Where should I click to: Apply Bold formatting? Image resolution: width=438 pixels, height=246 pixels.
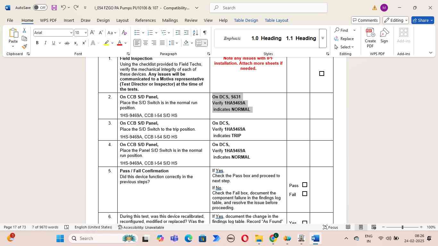[37, 43]
